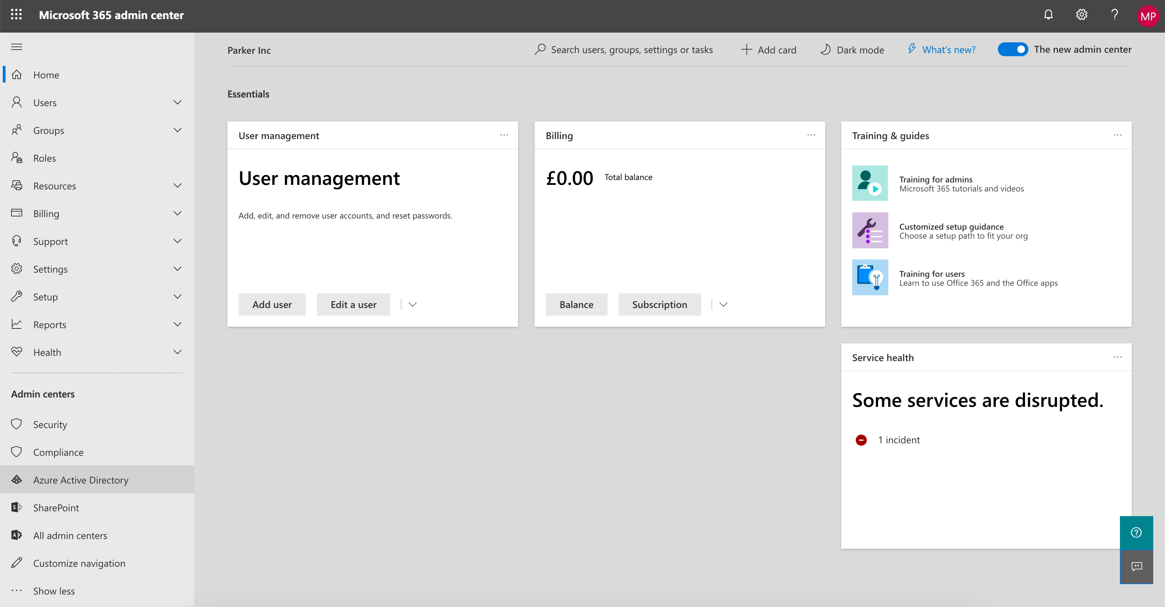Screen dimensions: 1165x607
Task: Expand the Billing menu chevron
Action: tap(178, 213)
